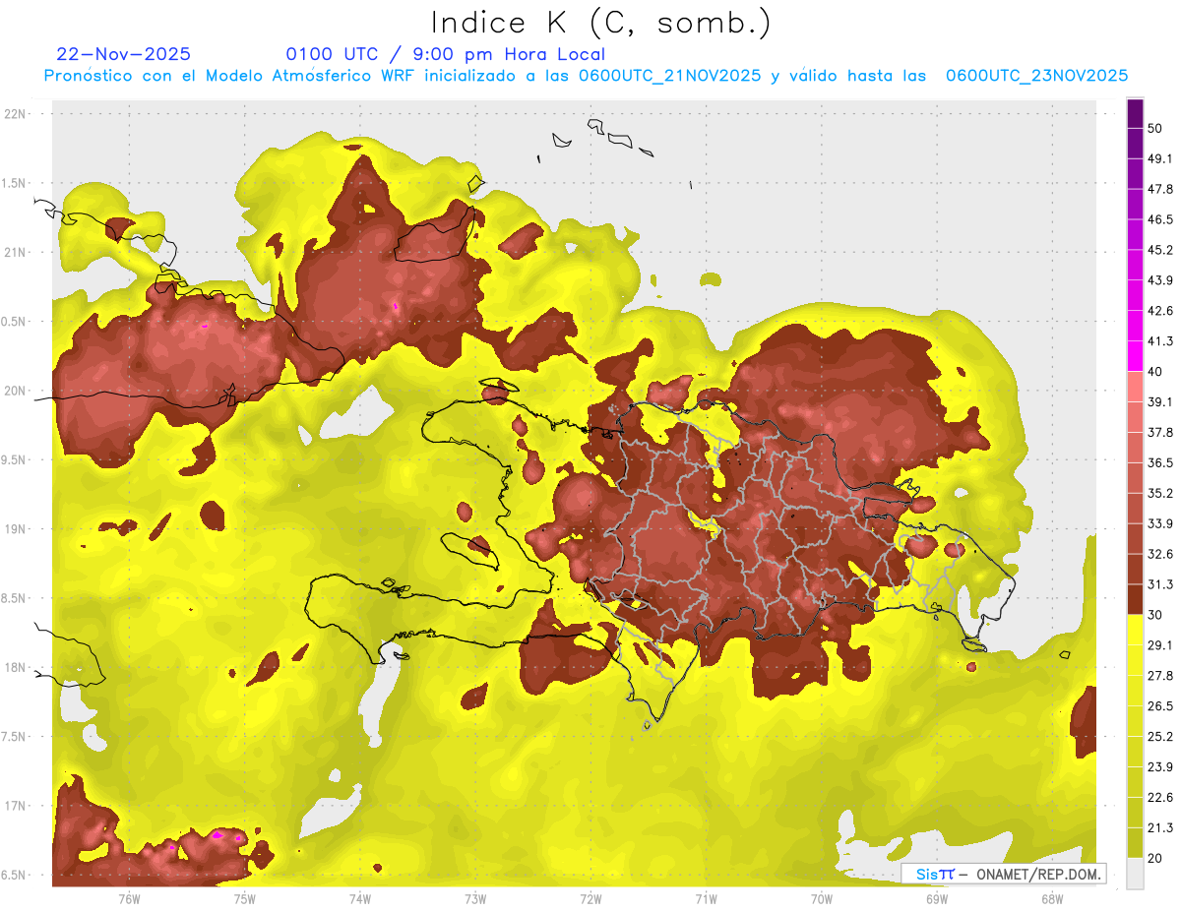Pick the dark purple colorbar segment above 50
This screenshot has height=912, width=1181.
click(x=1135, y=113)
